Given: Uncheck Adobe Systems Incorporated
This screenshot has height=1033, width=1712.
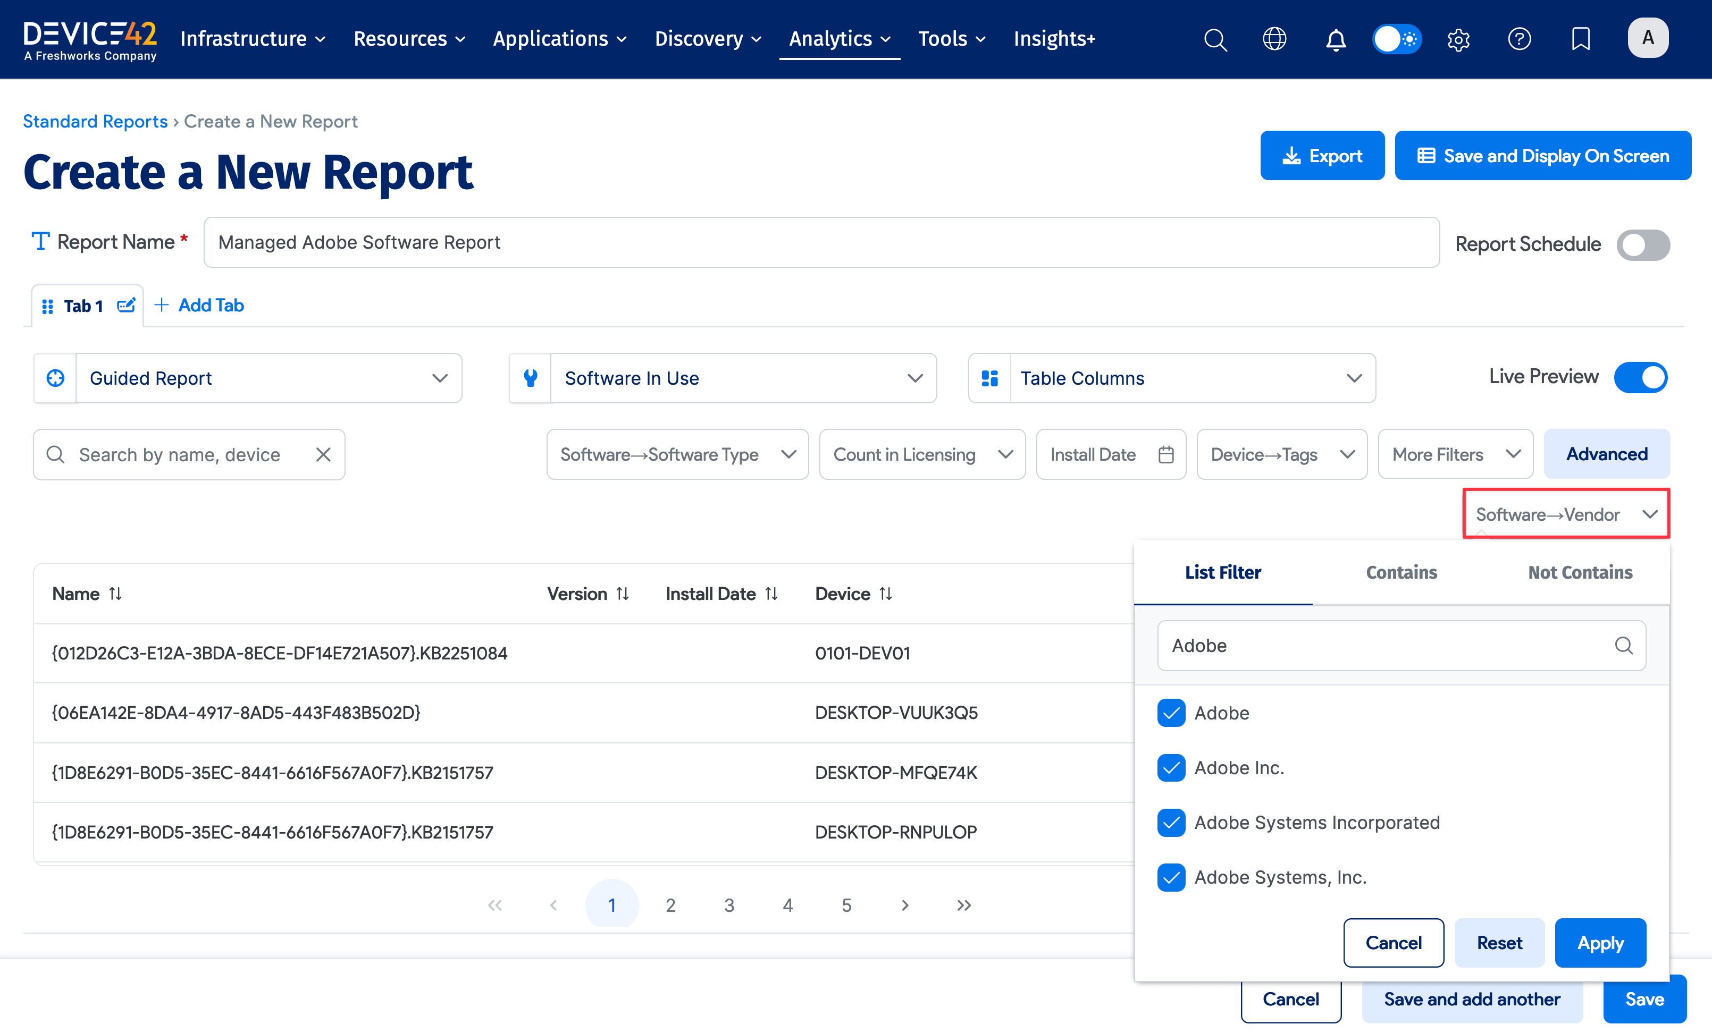Looking at the screenshot, I should [1171, 823].
